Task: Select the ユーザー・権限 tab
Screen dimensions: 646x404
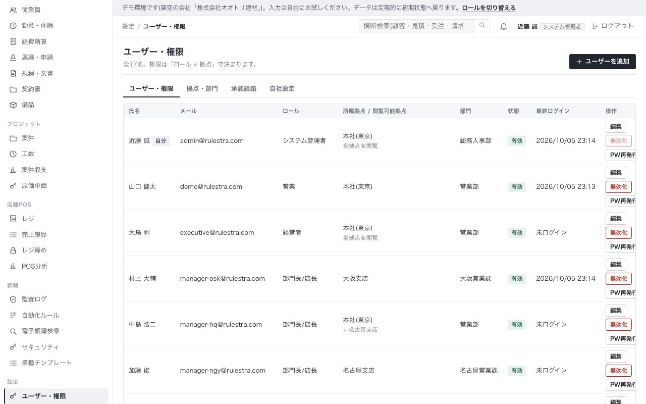Action: pyautogui.click(x=151, y=88)
